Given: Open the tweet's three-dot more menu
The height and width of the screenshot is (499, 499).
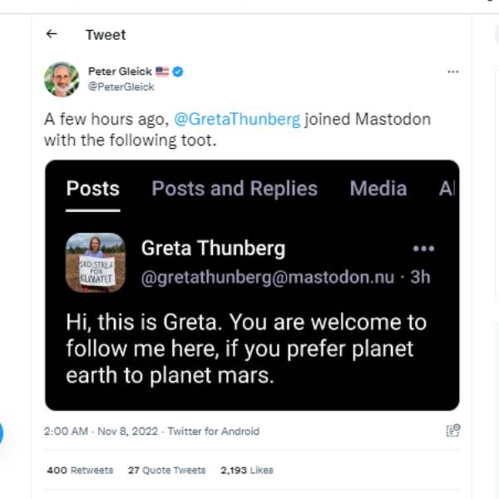Looking at the screenshot, I should pyautogui.click(x=452, y=72).
